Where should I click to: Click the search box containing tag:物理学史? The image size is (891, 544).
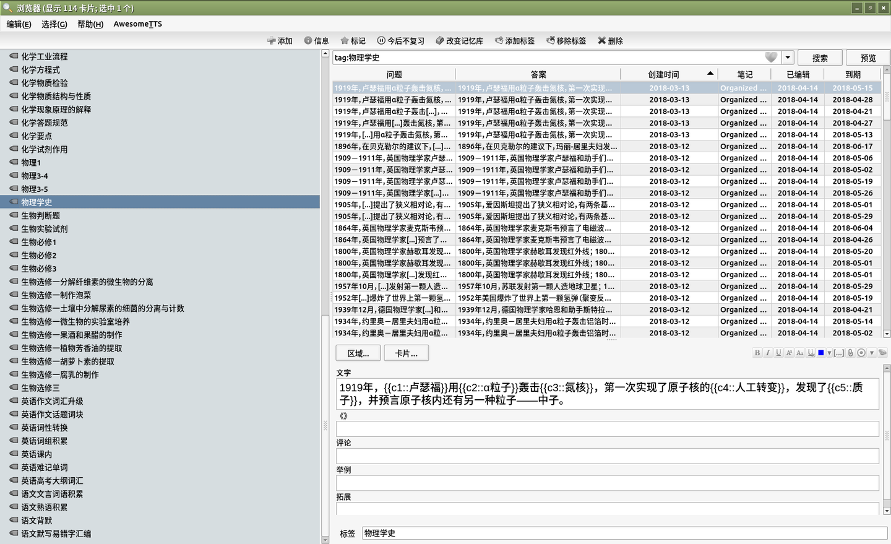pyautogui.click(x=548, y=58)
